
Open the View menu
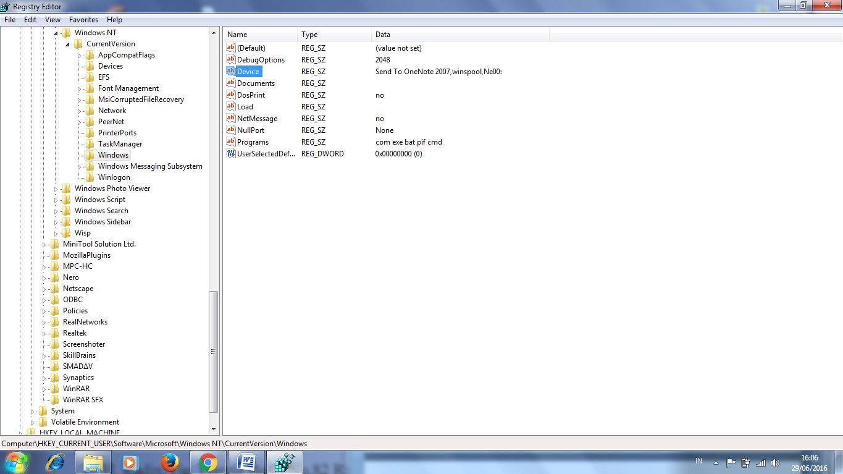(x=52, y=20)
